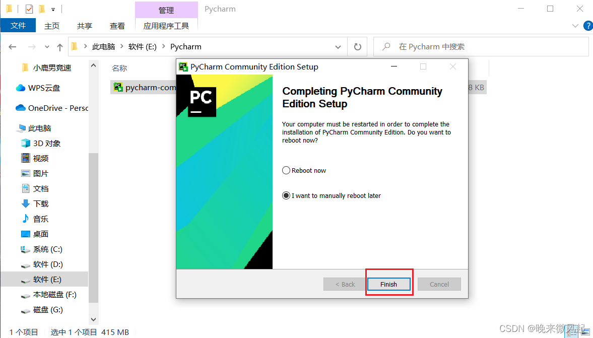Image resolution: width=593 pixels, height=338 pixels.
Task: Refresh the Pycharm folder view
Action: [357, 47]
